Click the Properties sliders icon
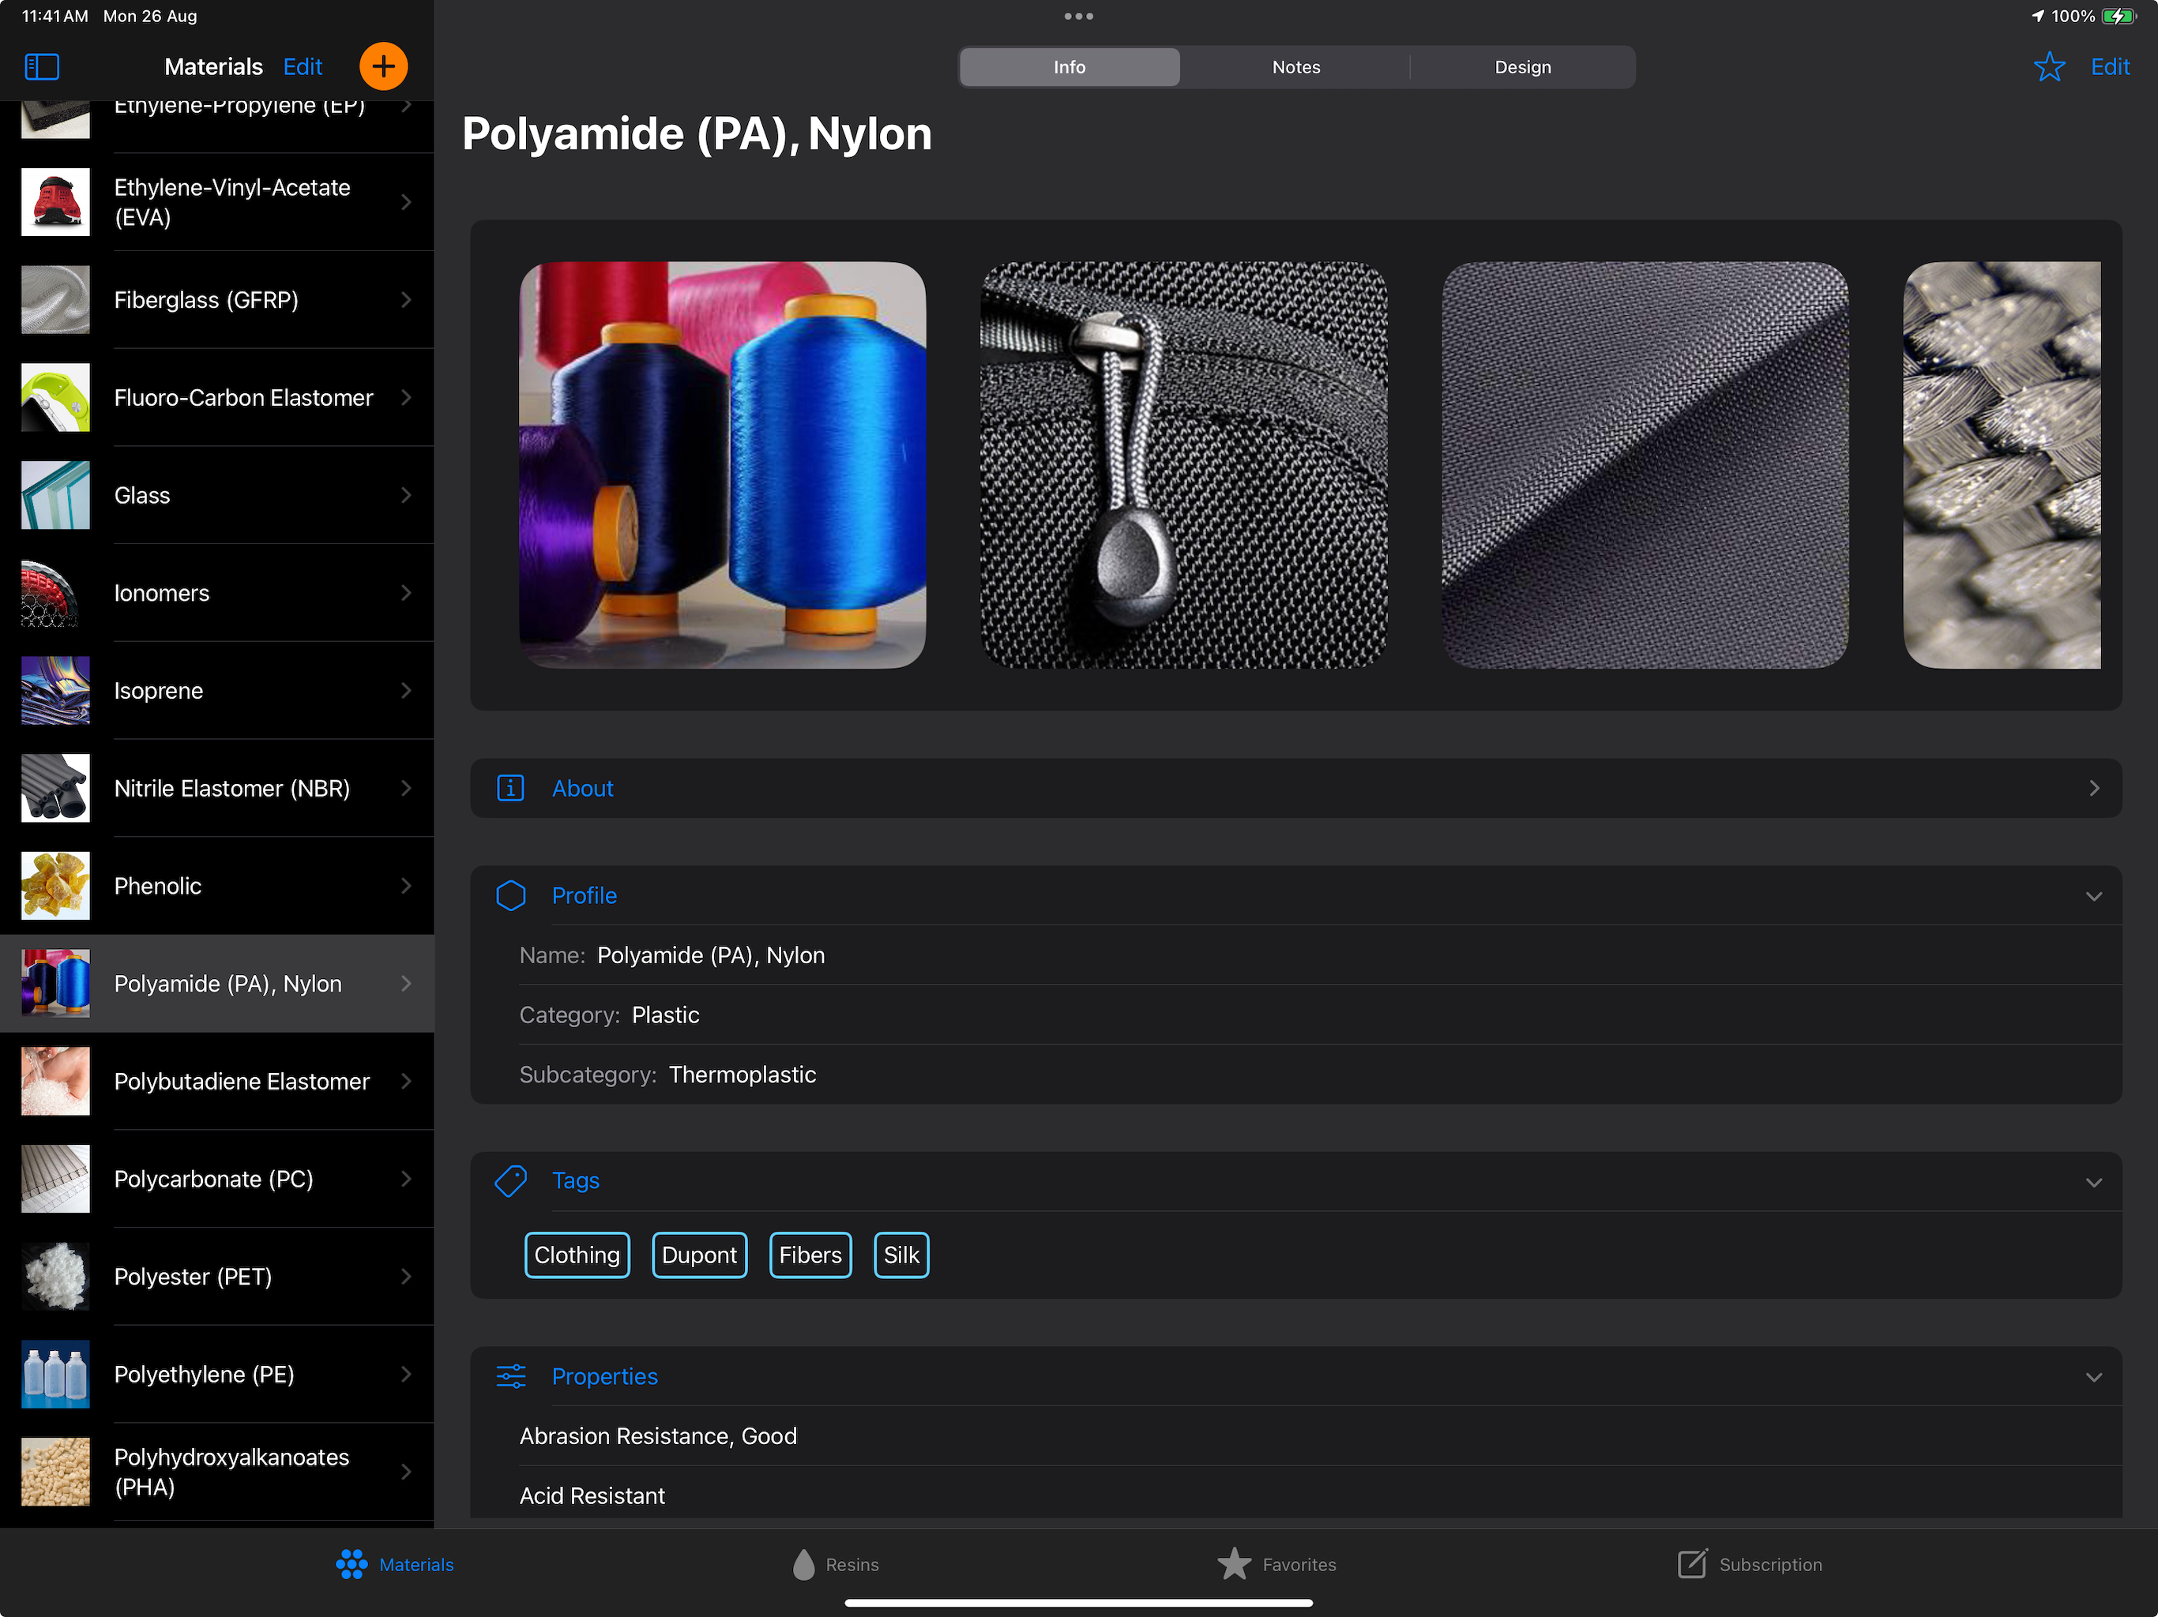2158x1617 pixels. [x=510, y=1376]
